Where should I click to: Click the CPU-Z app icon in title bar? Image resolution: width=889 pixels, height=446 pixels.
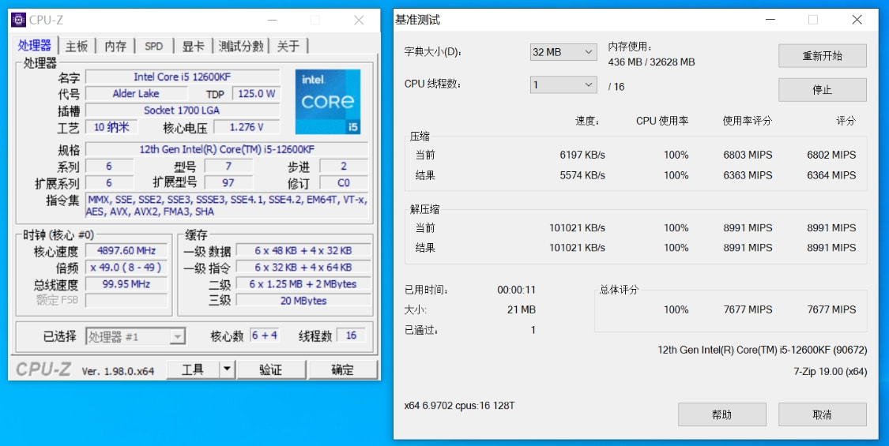[19, 20]
